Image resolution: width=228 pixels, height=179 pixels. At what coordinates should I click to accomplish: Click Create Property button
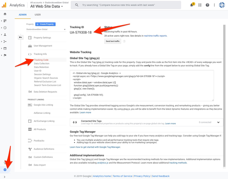pos(45,24)
